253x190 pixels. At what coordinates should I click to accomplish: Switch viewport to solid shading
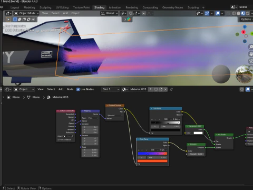[238, 13]
